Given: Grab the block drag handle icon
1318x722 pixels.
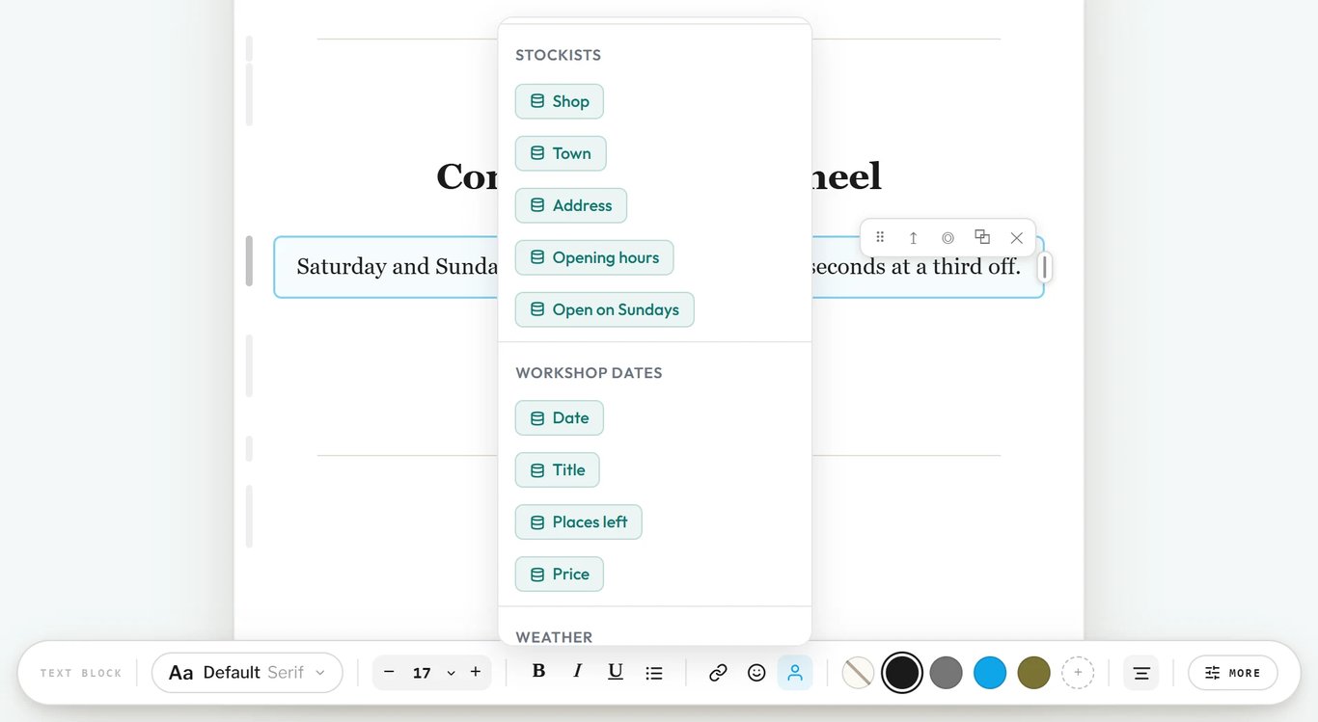Looking at the screenshot, I should coord(880,237).
